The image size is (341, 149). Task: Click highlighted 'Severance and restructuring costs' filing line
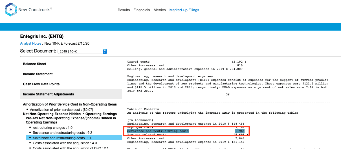[158, 131]
